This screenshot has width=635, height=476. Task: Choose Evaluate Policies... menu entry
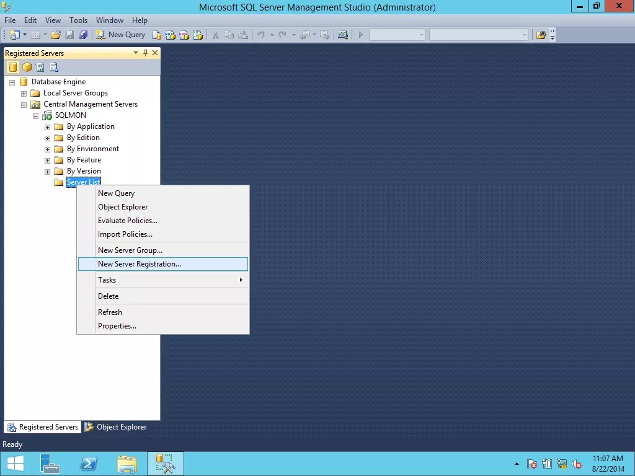(163, 221)
